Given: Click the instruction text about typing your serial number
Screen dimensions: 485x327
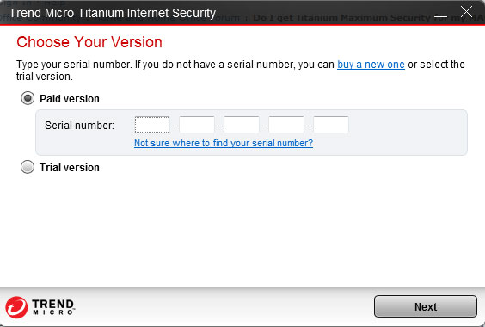Looking at the screenshot, I should click(241, 71).
